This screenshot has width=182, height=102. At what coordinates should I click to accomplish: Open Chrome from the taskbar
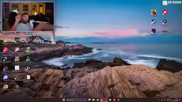98,100
